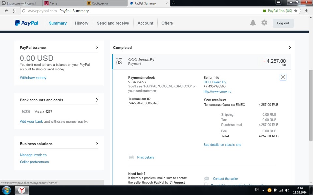Click the Yandex home button
Viewport: 313px width, 195px height.
coord(14,11)
